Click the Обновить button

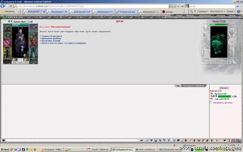point(224,88)
